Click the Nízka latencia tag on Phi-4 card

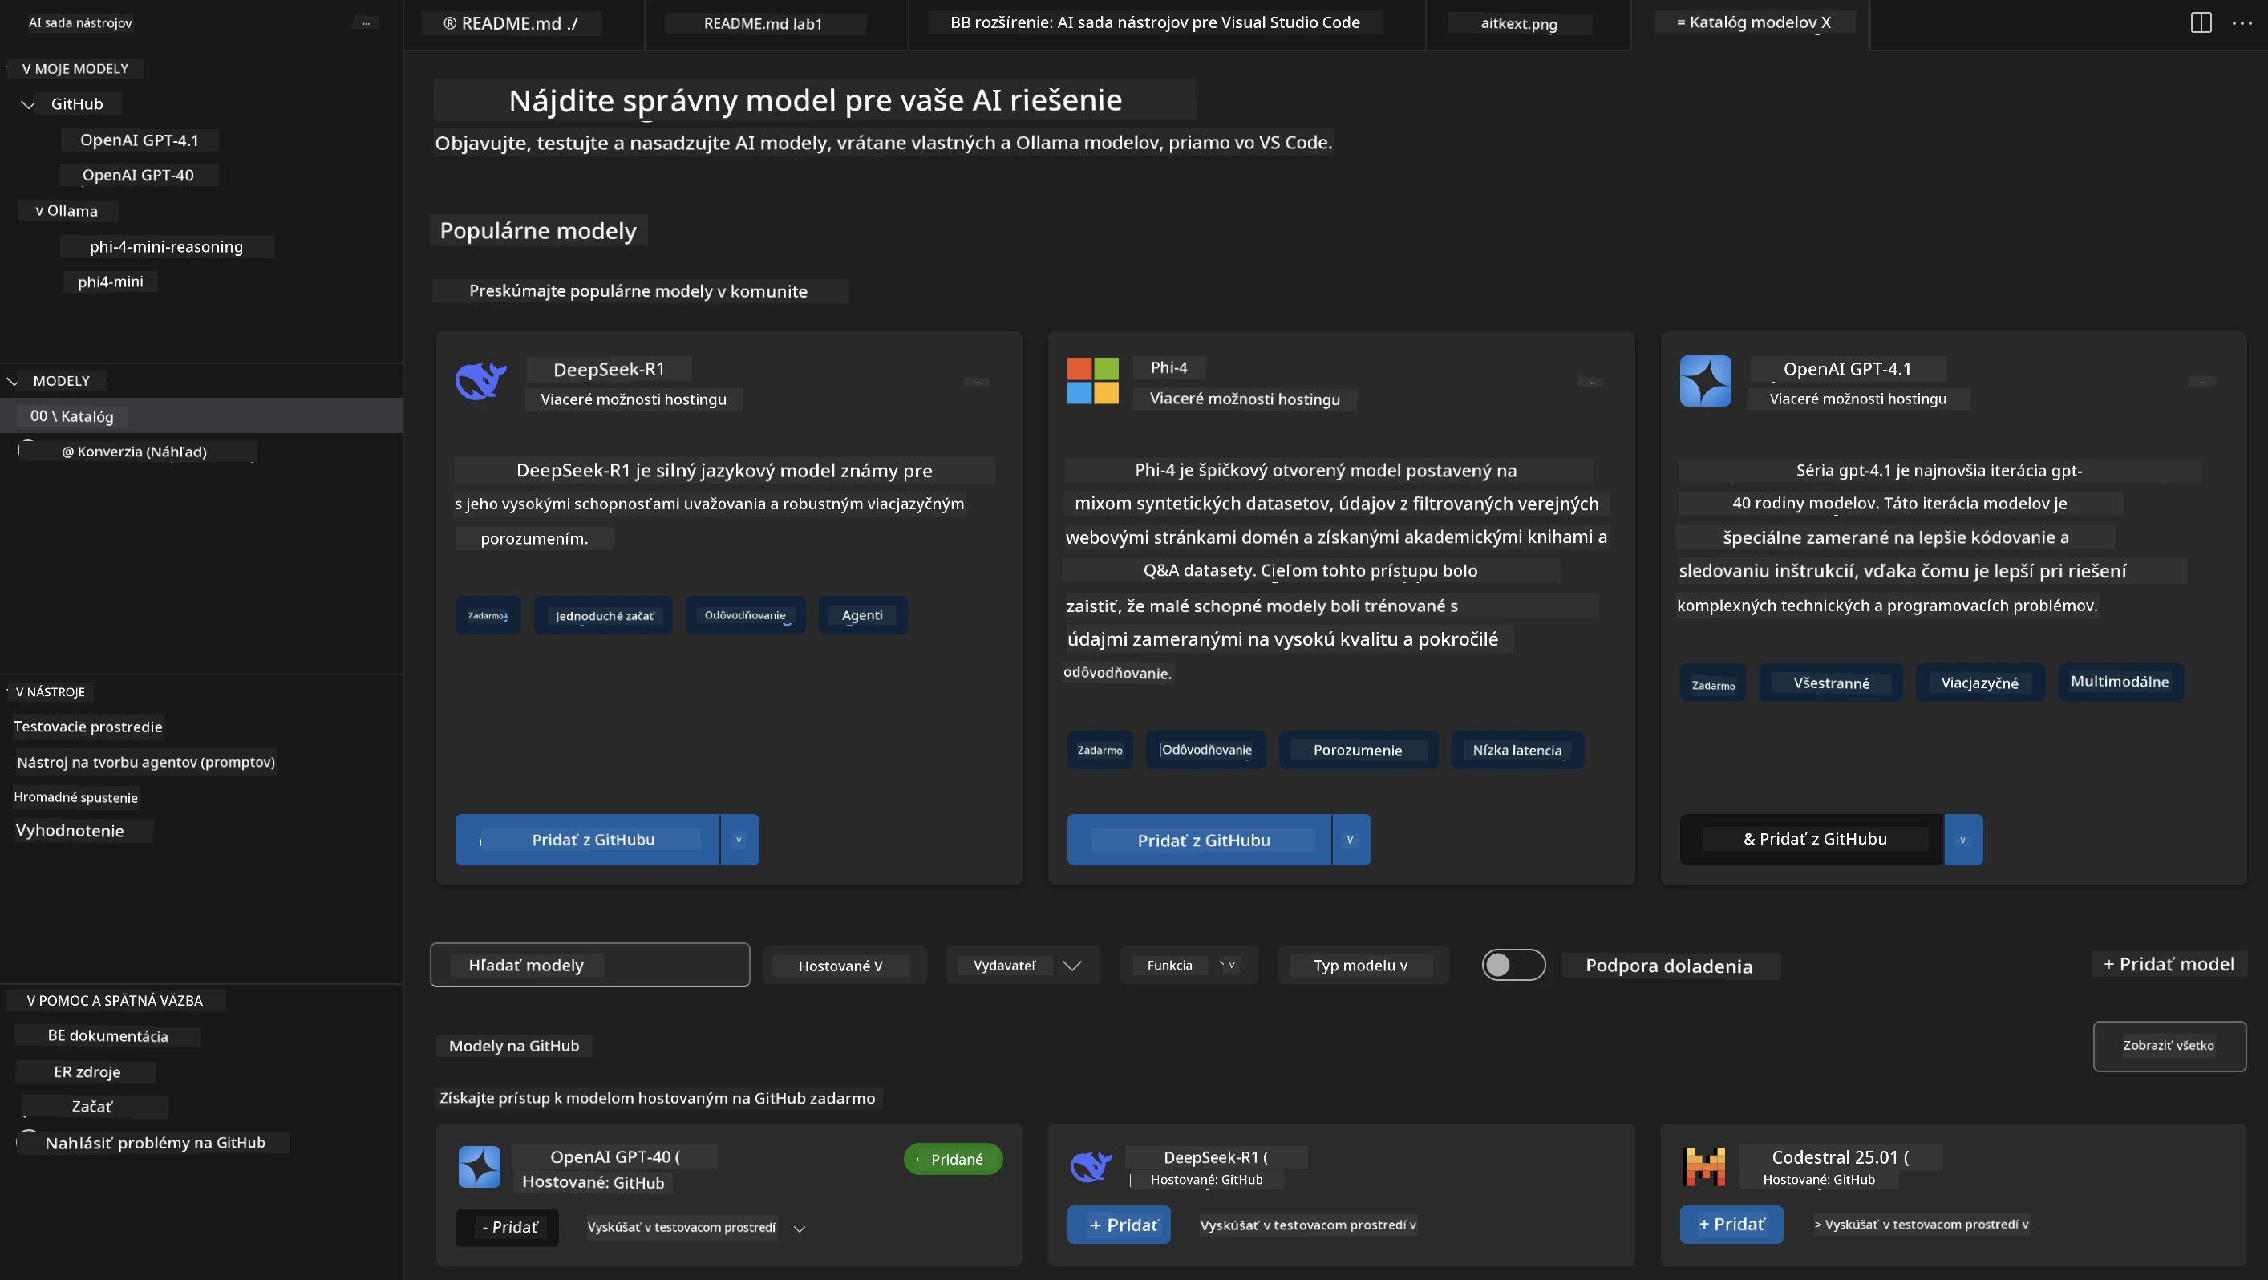coord(1518,750)
